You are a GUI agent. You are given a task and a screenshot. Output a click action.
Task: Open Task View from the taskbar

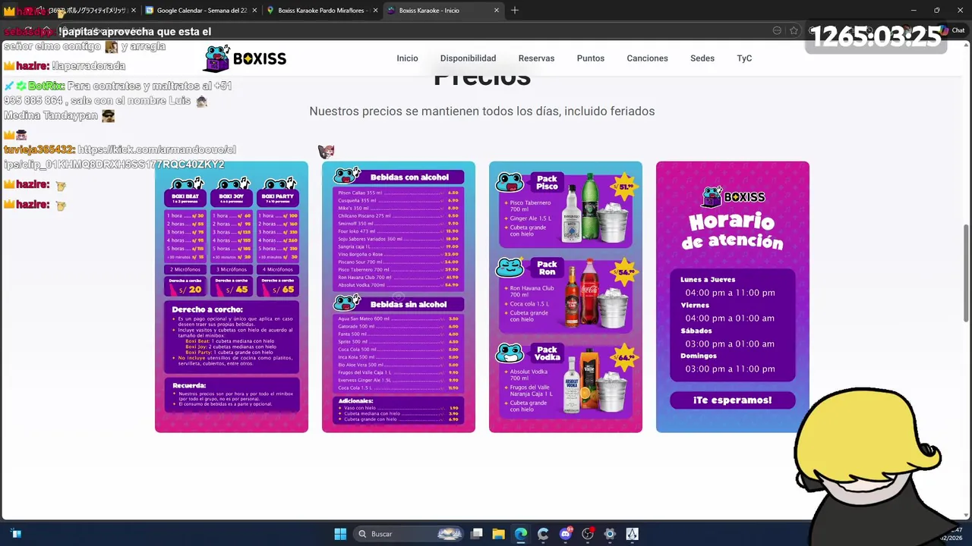[x=477, y=534]
